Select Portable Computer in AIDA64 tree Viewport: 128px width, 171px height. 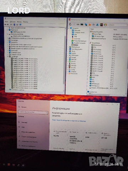tap(80, 43)
